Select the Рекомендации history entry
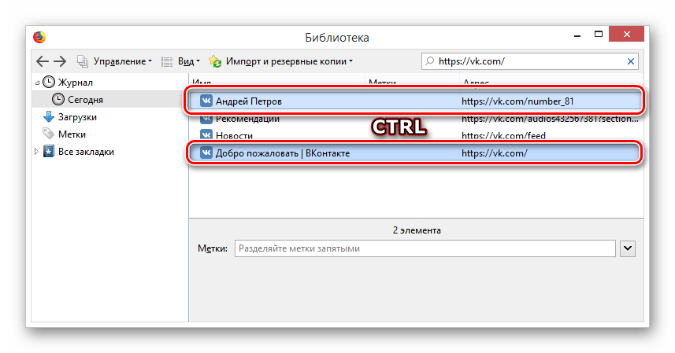 pyautogui.click(x=247, y=120)
